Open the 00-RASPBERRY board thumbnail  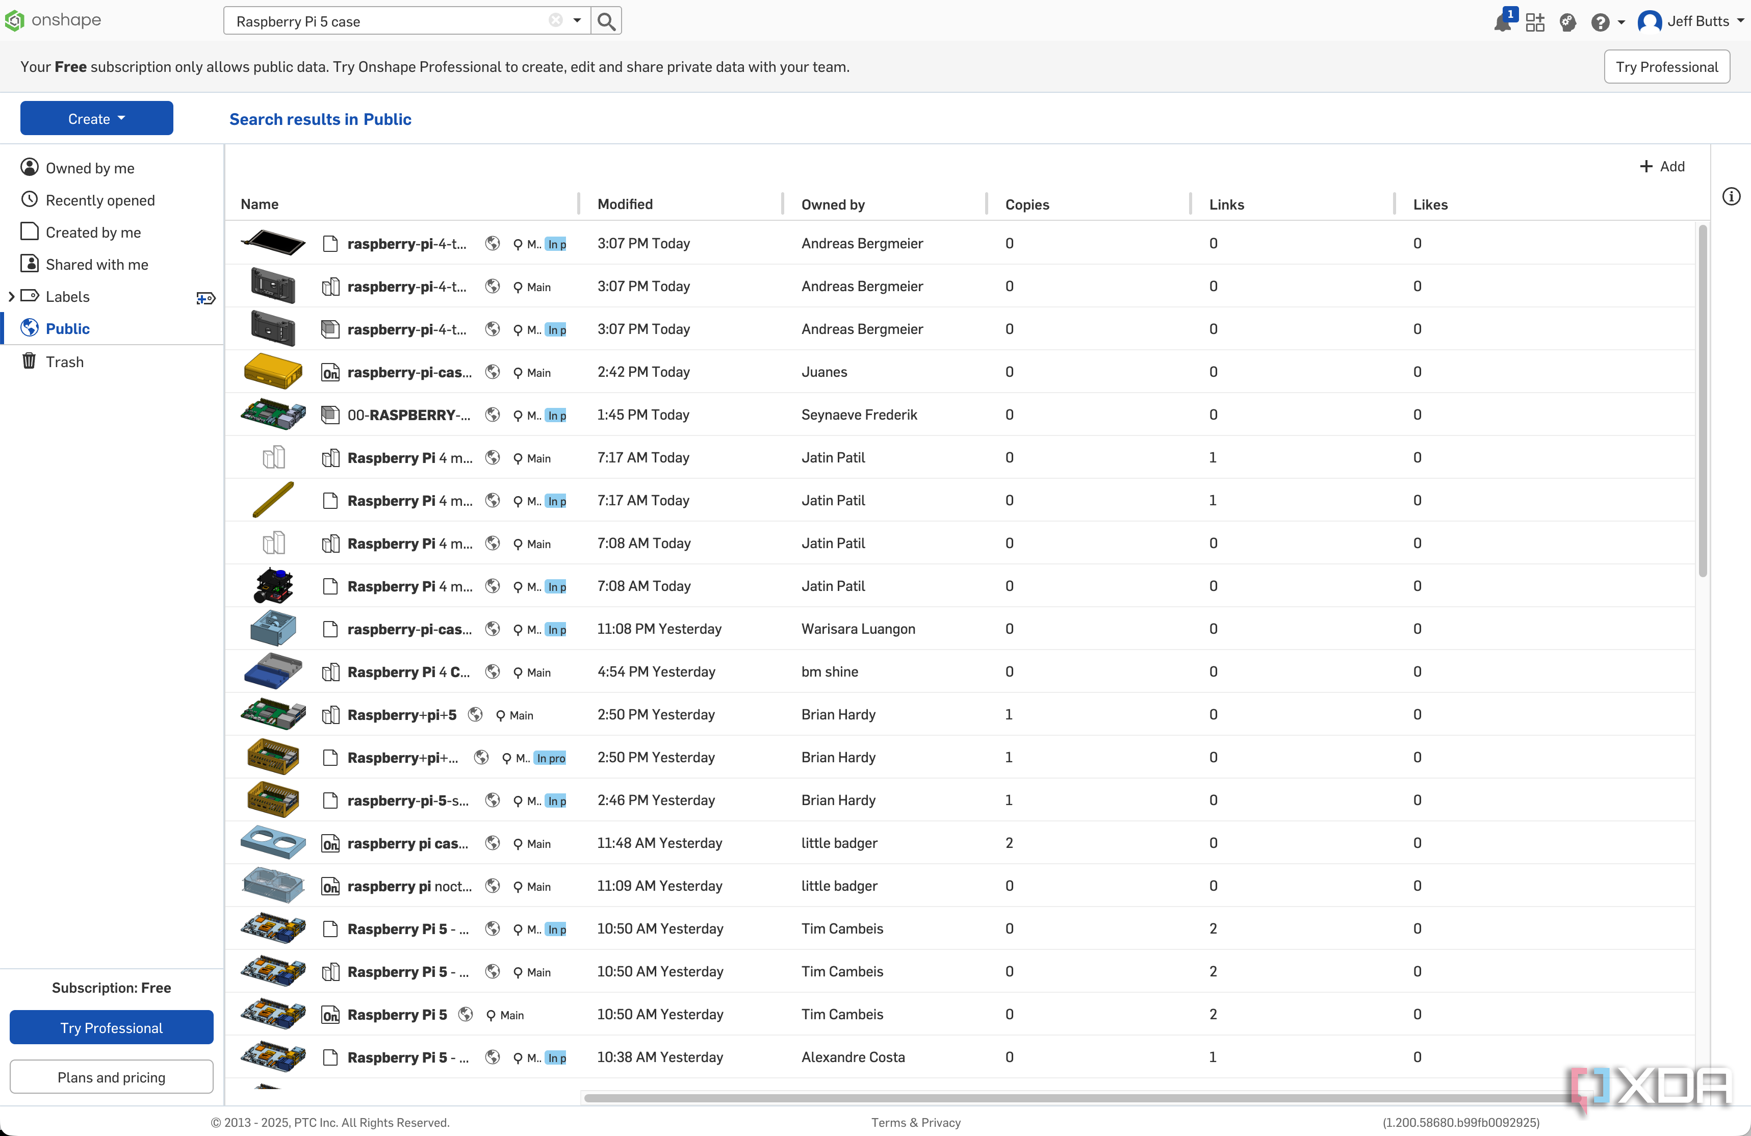tap(273, 415)
